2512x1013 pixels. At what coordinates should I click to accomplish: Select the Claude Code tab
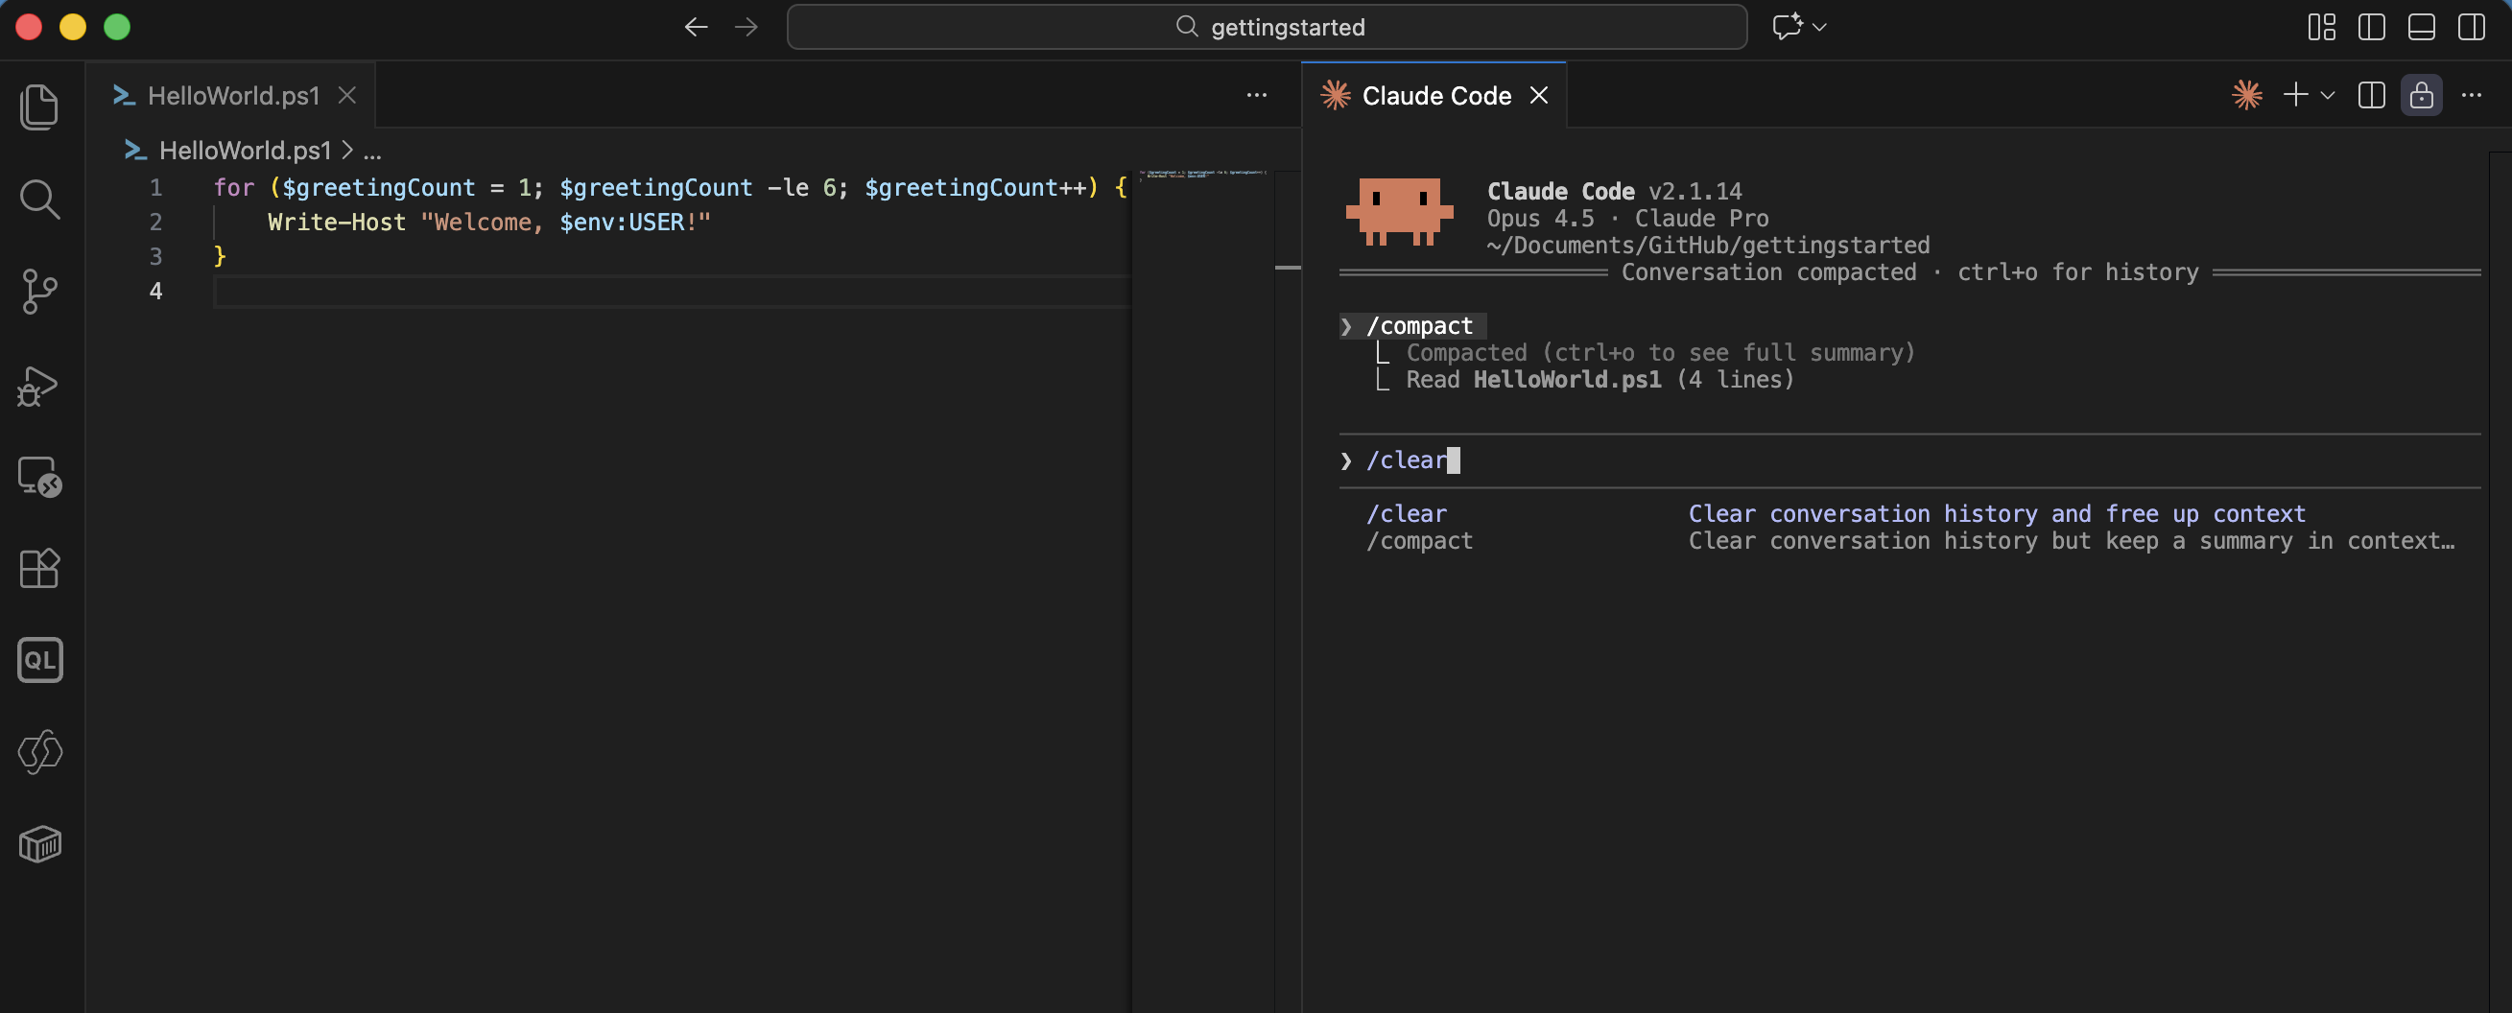pos(1435,96)
